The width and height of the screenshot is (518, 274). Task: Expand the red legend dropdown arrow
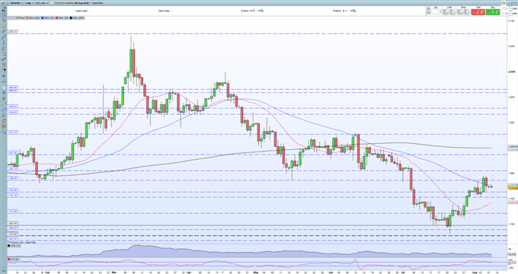(x=9, y=18)
